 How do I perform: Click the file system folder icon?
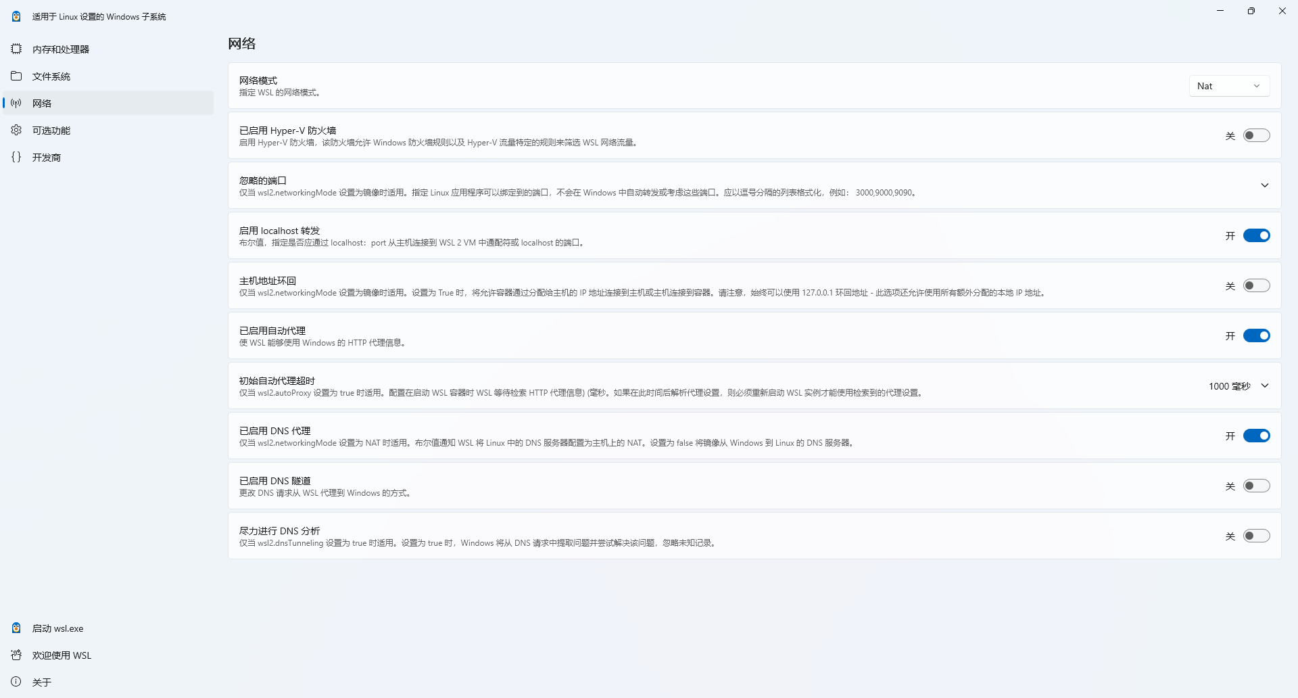(16, 76)
